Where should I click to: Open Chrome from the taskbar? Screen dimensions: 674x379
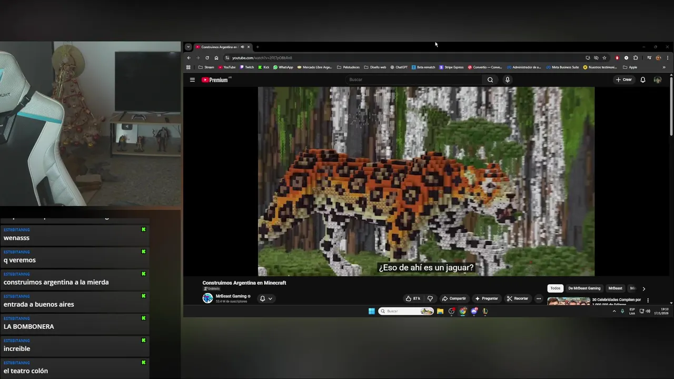pos(463,311)
